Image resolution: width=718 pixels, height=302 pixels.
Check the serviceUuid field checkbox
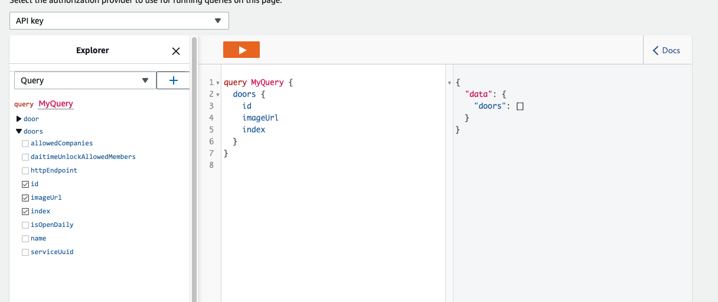tap(25, 252)
